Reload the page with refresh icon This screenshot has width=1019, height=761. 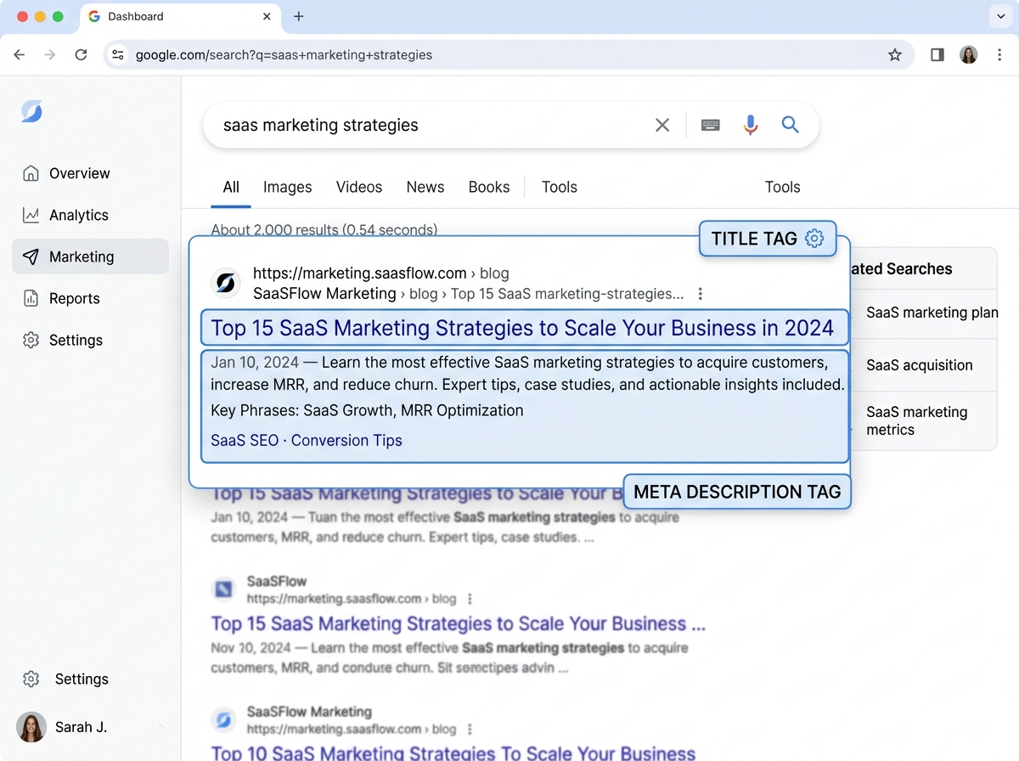click(81, 55)
